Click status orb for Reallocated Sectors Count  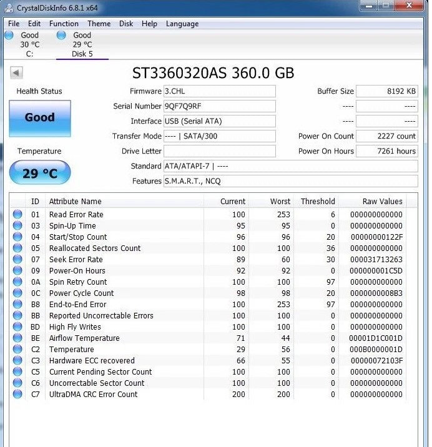pyautogui.click(x=17, y=248)
